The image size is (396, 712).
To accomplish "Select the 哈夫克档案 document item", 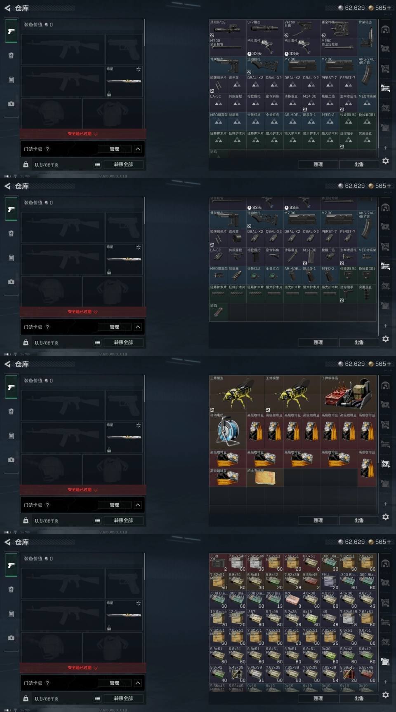I will (x=265, y=477).
